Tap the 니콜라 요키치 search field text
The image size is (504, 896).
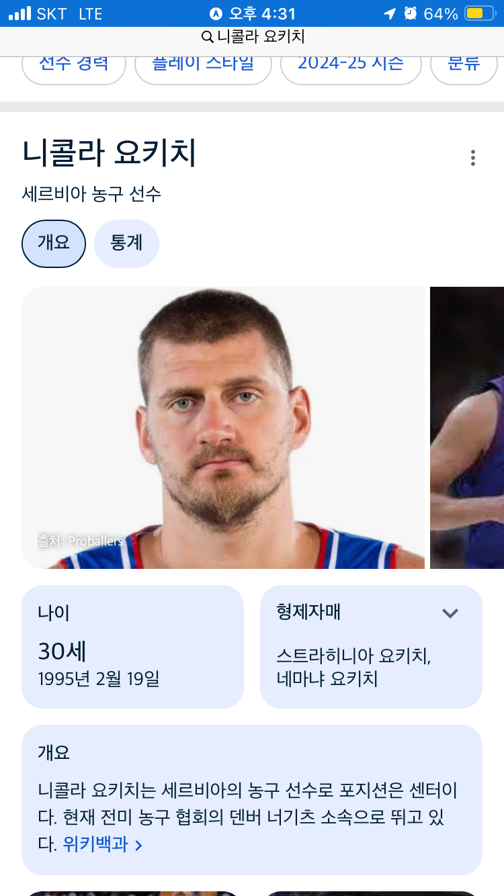click(x=261, y=37)
